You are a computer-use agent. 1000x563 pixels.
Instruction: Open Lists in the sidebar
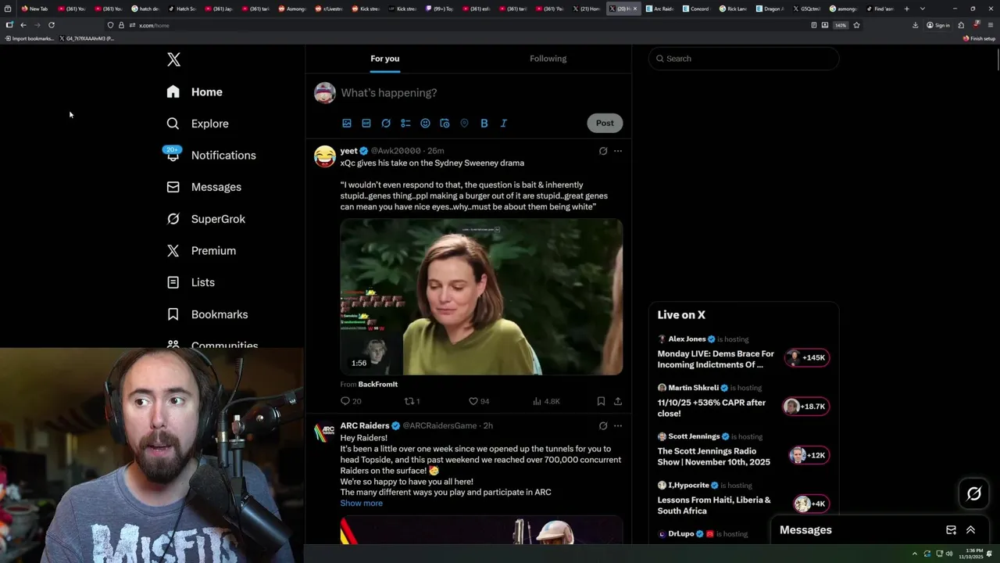[x=191, y=282]
